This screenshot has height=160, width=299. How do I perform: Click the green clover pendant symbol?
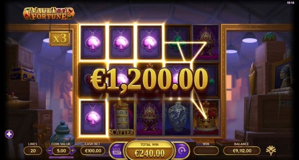178,42
